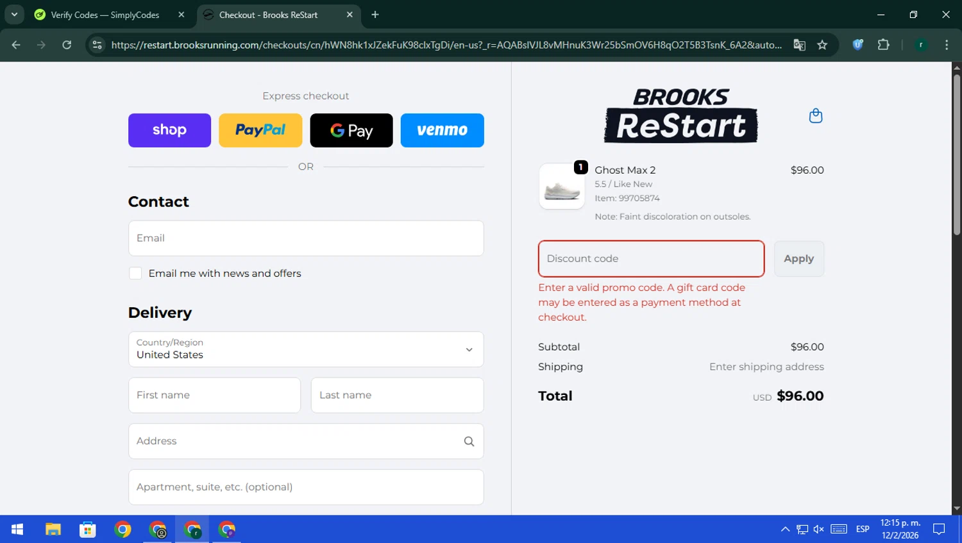
Task: Open the Extensions puzzle menu
Action: pyautogui.click(x=884, y=45)
